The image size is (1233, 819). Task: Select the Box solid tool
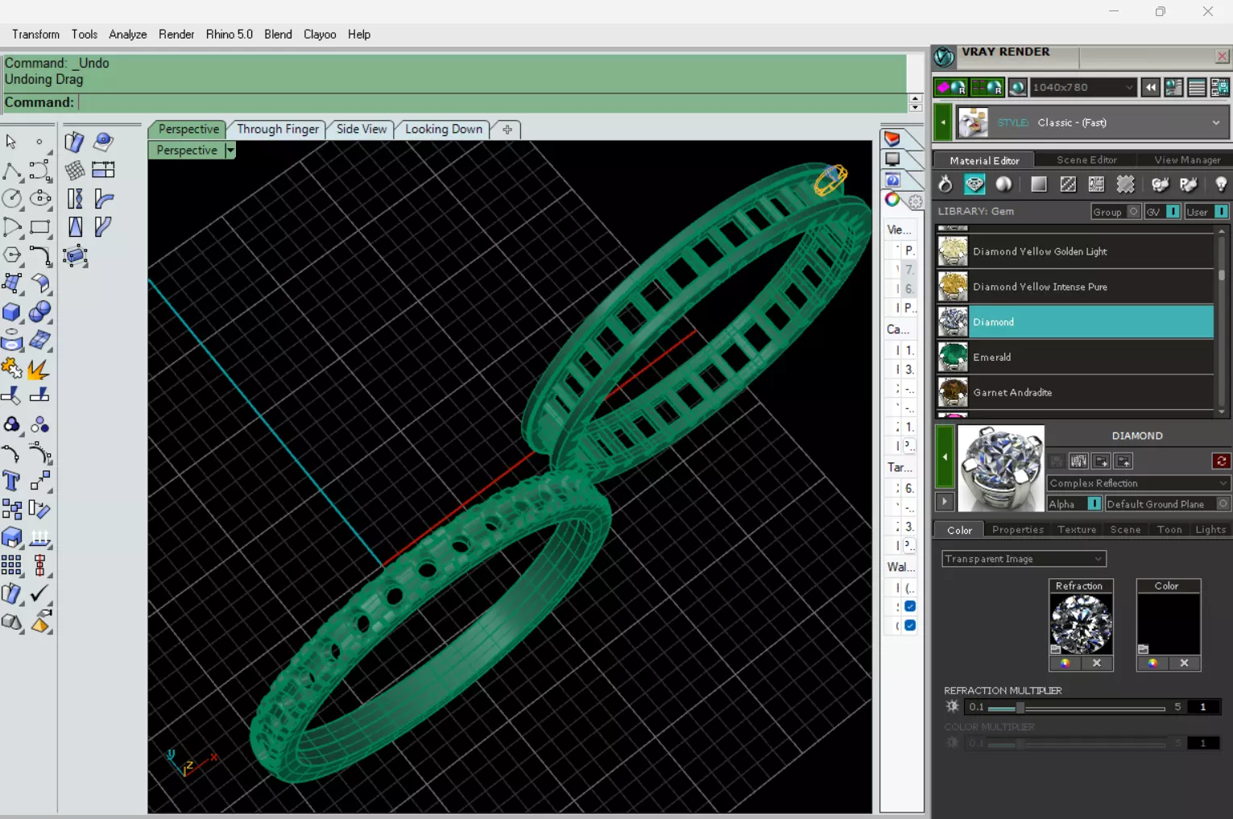(12, 312)
